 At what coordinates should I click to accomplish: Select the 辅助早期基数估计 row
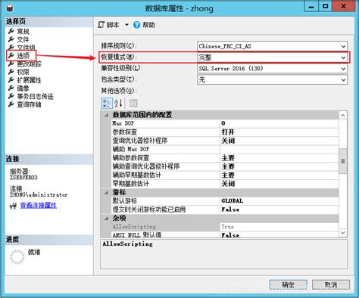[x=225, y=175]
